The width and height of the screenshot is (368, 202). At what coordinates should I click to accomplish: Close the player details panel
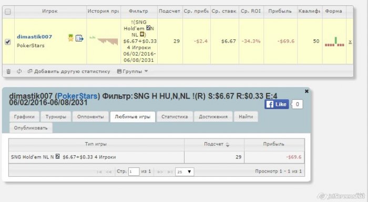click(x=306, y=91)
